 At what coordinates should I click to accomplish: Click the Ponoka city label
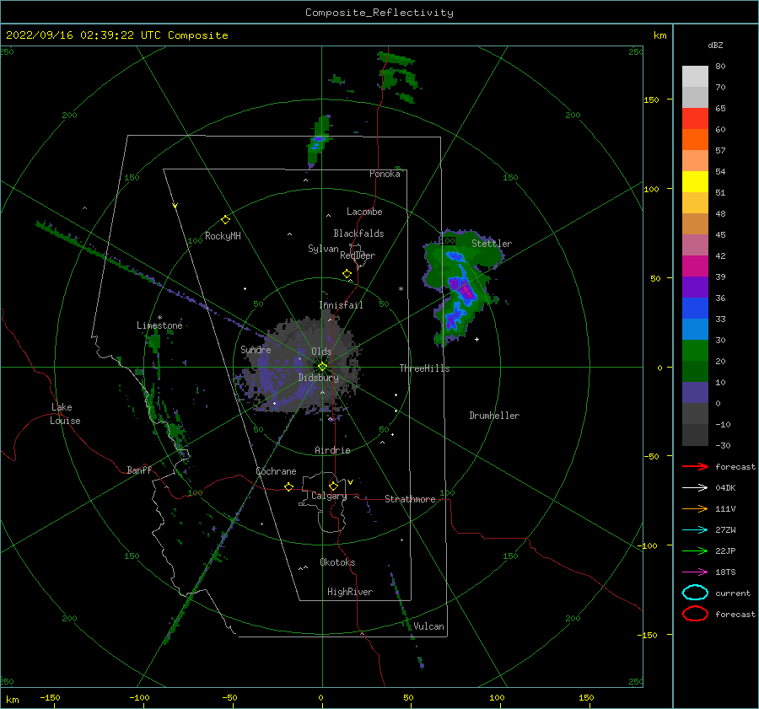(x=385, y=174)
